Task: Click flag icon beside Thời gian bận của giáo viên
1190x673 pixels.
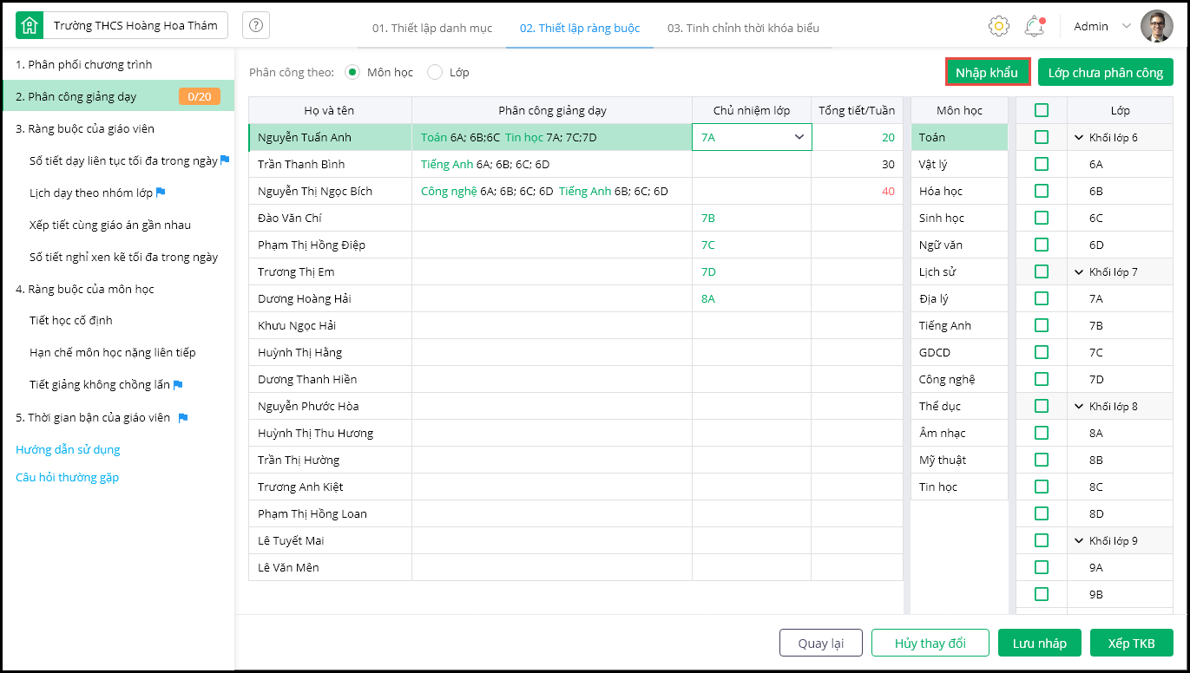Action: point(183,418)
